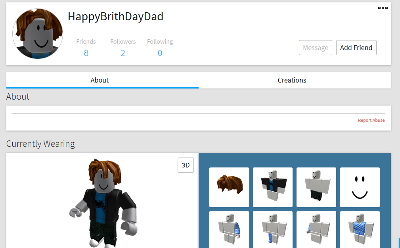Click the Add Friend button
This screenshot has width=400, height=248.
(x=356, y=48)
